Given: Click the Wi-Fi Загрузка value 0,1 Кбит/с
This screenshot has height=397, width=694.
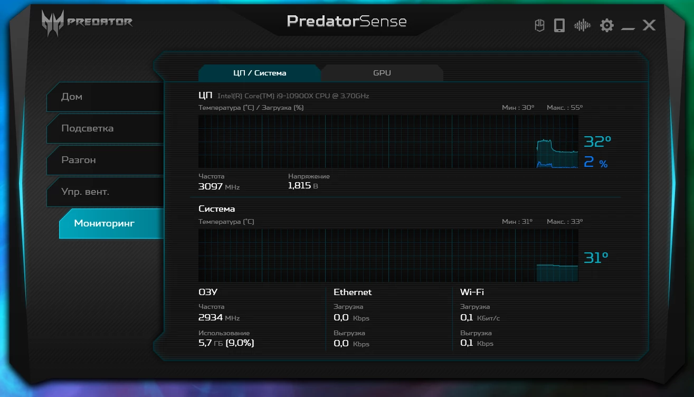Looking at the screenshot, I should tap(480, 317).
